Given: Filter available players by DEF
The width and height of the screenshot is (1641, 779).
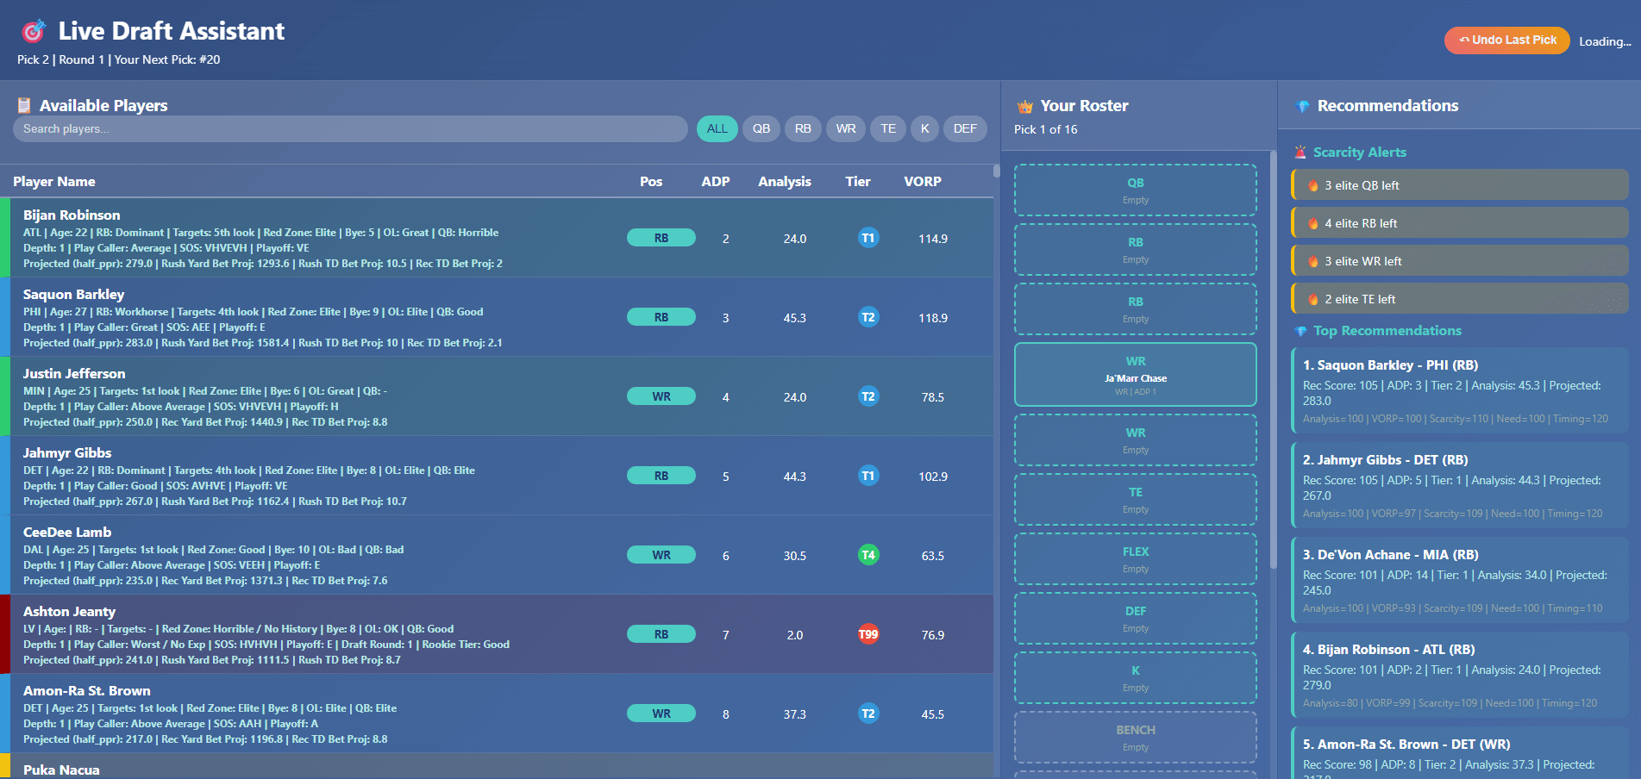Looking at the screenshot, I should point(965,128).
